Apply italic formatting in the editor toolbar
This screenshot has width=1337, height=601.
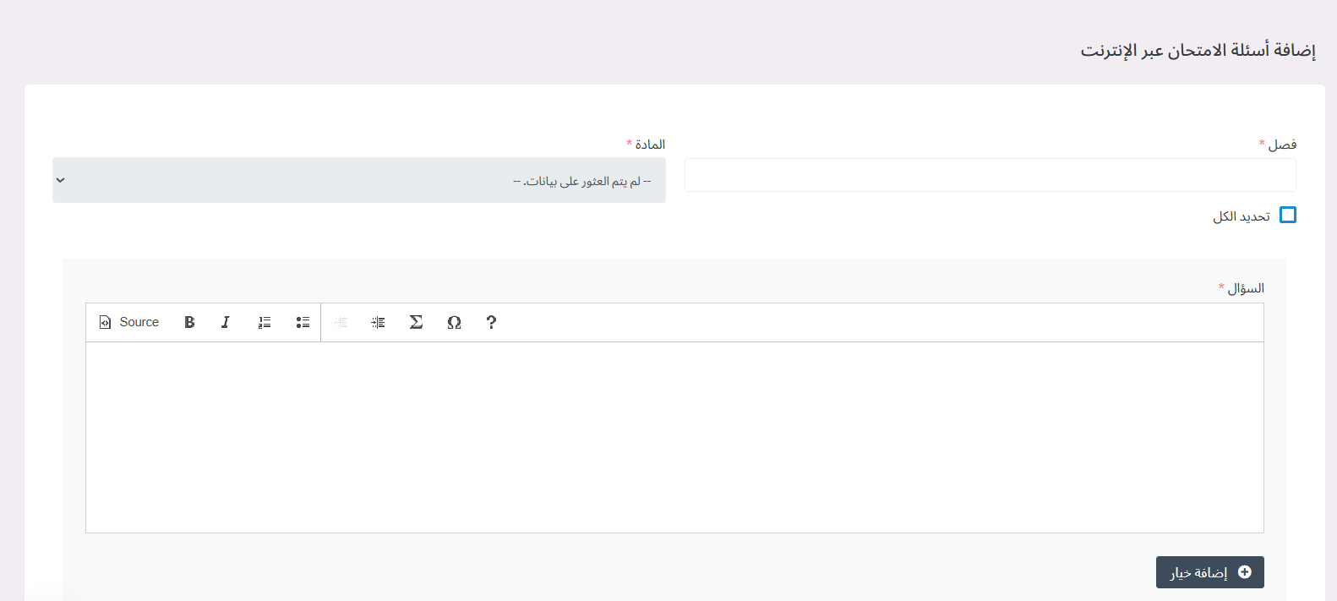click(226, 322)
